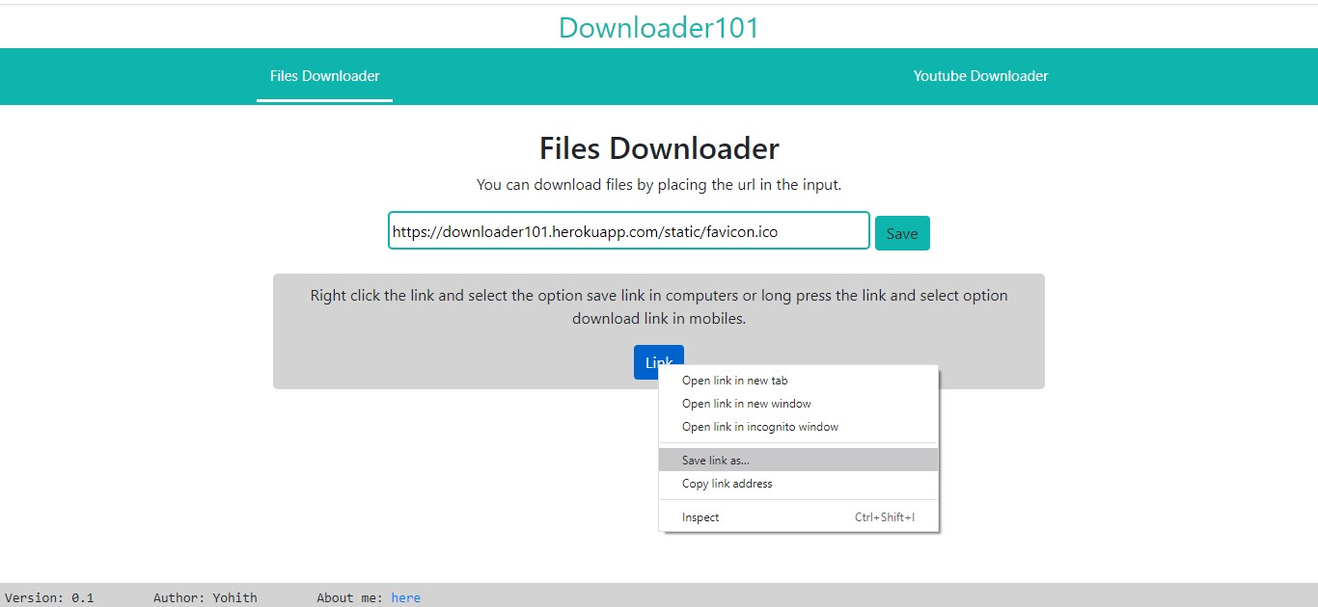Click the 'Files Downloader' heading
1318x607 pixels.
659,148
